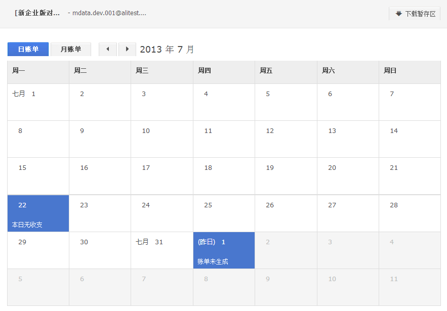Open the 昨日 August 1 cell

pyautogui.click(x=224, y=250)
